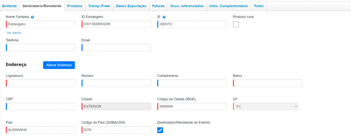Image resolution: width=351 pixels, height=136 pixels.
Task: Click help icon beside Nome Fantasia
Action: (x=33, y=17)
